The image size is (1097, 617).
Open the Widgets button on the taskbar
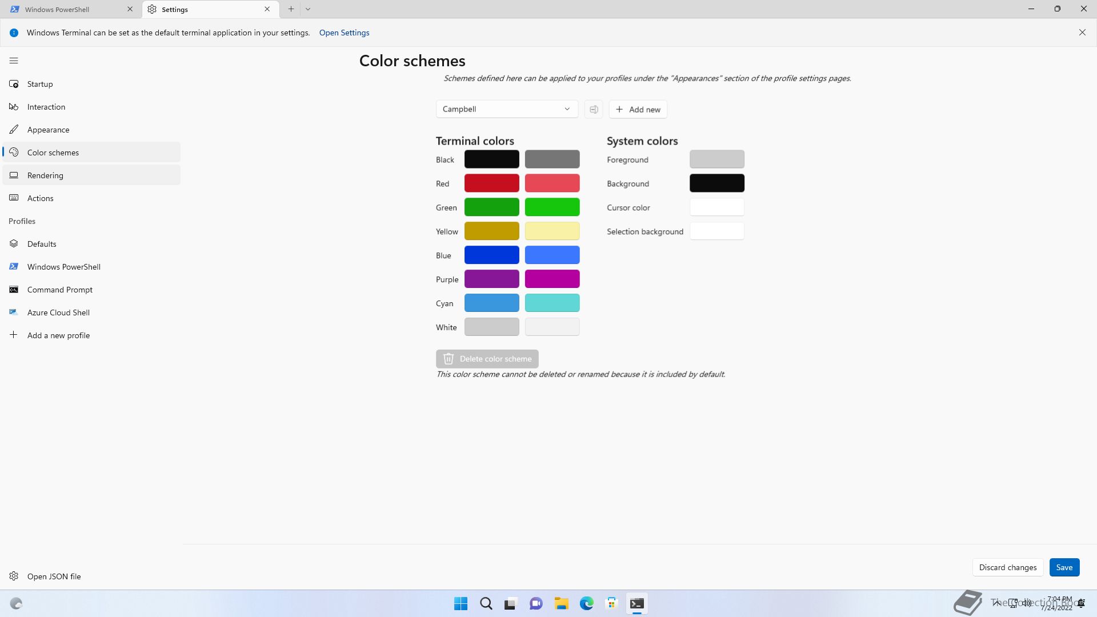16,603
